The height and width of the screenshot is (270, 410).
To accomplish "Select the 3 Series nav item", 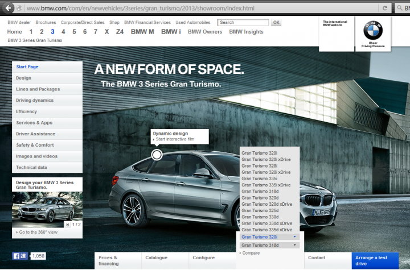I will pyautogui.click(x=52, y=32).
